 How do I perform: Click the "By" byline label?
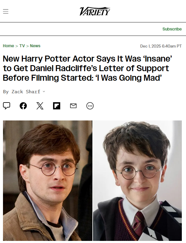pyautogui.click(x=6, y=92)
